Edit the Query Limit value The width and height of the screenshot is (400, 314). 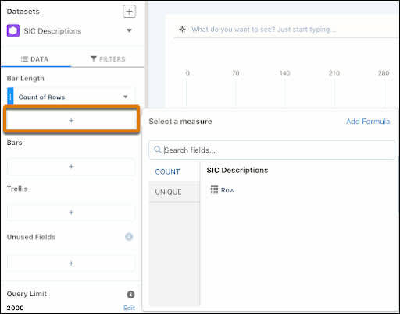[x=129, y=308]
